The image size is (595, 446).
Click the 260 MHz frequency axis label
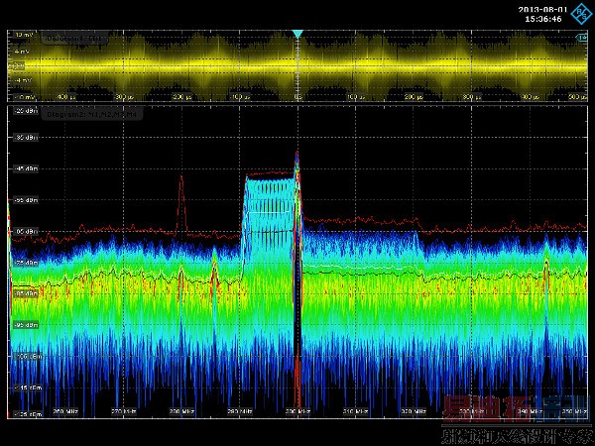64,409
